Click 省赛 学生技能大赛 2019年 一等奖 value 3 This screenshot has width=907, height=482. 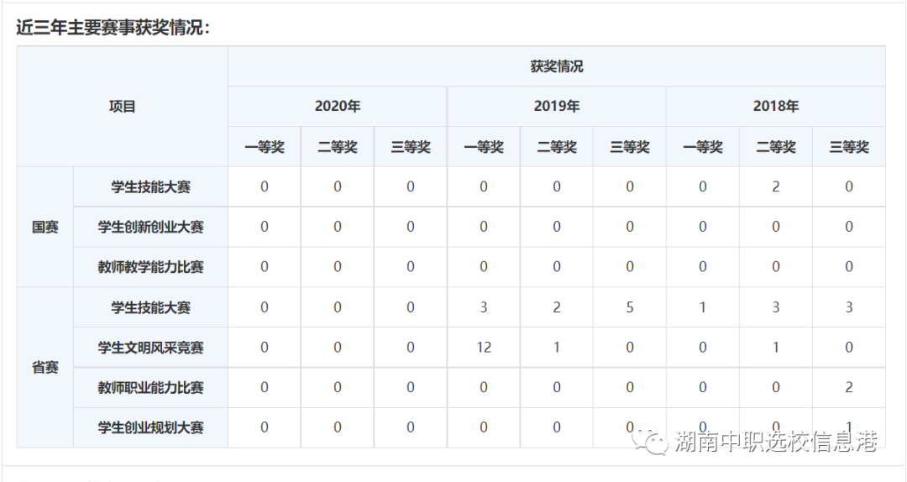pyautogui.click(x=484, y=307)
